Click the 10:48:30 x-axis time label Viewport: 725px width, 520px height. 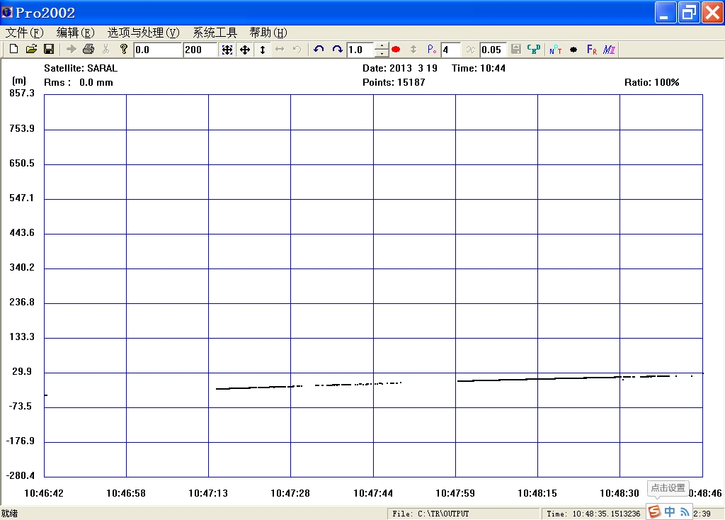pyautogui.click(x=619, y=493)
